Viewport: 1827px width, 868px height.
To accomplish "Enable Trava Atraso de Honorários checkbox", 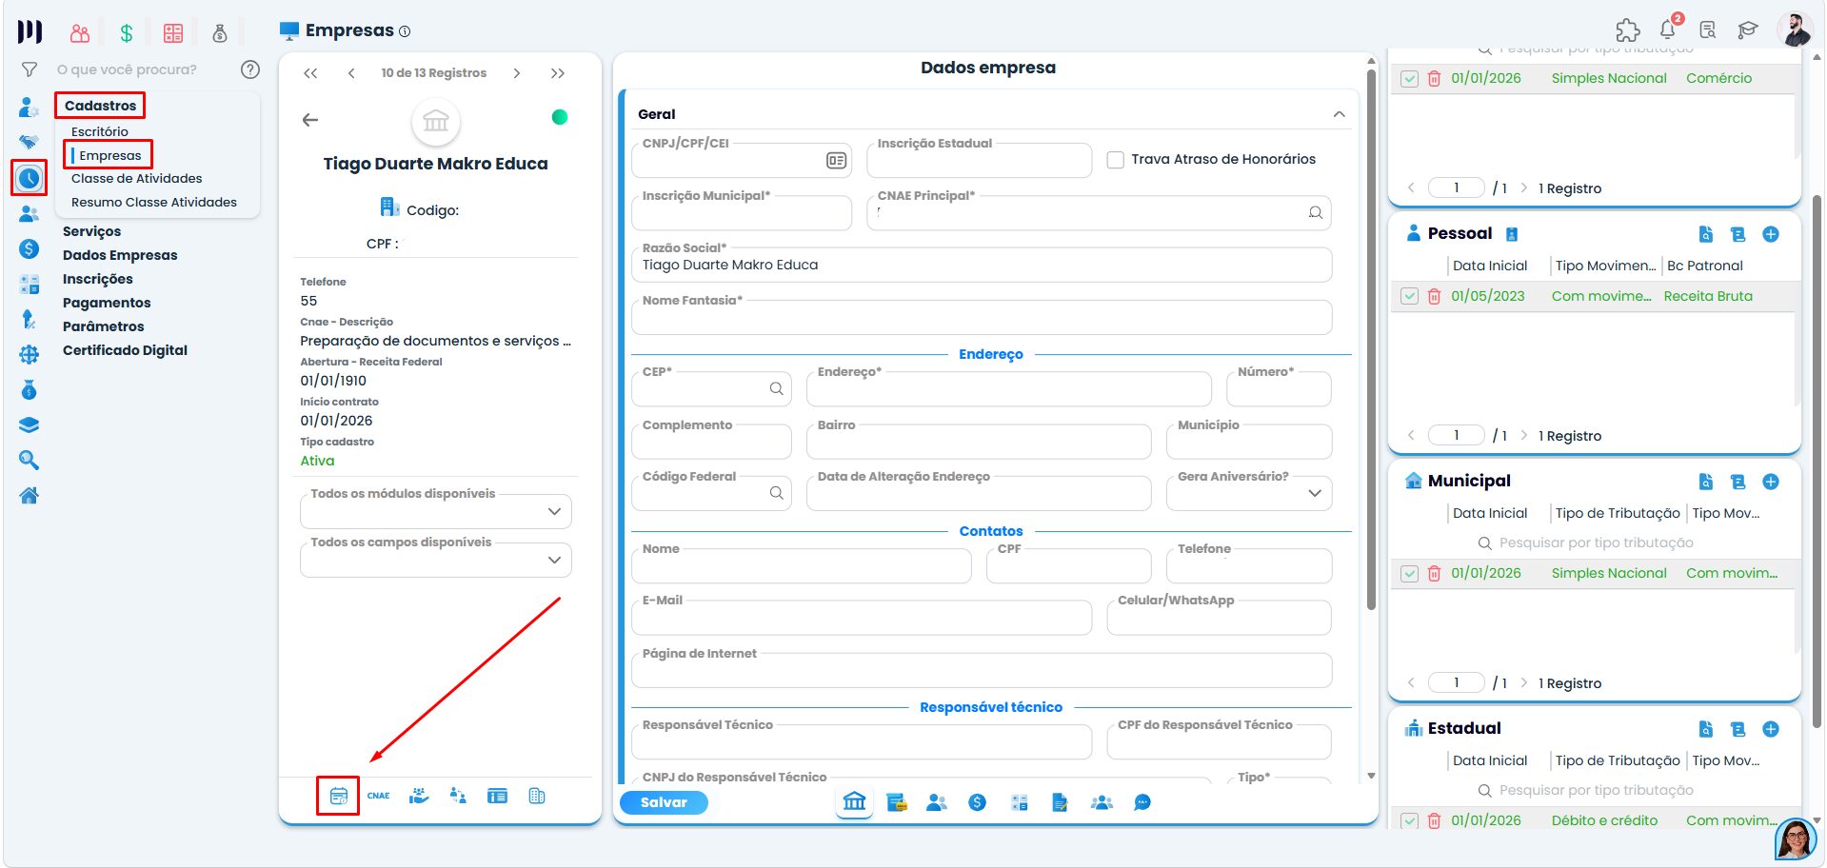I will point(1116,160).
